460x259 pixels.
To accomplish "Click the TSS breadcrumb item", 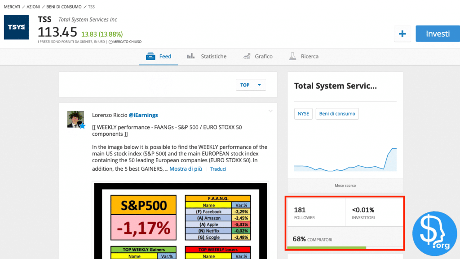I will [x=91, y=7].
